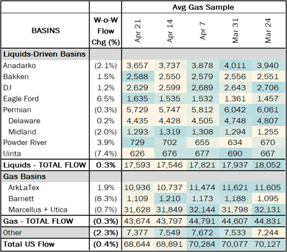Click the Powder River value 729
The height and width of the screenshot is (252, 287).
(137, 142)
